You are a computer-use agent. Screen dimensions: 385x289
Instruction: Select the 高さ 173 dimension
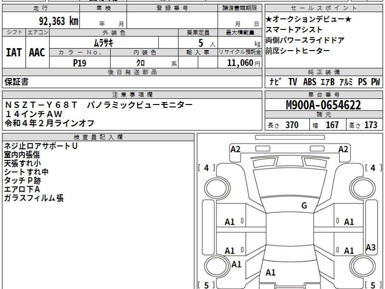(x=363, y=125)
